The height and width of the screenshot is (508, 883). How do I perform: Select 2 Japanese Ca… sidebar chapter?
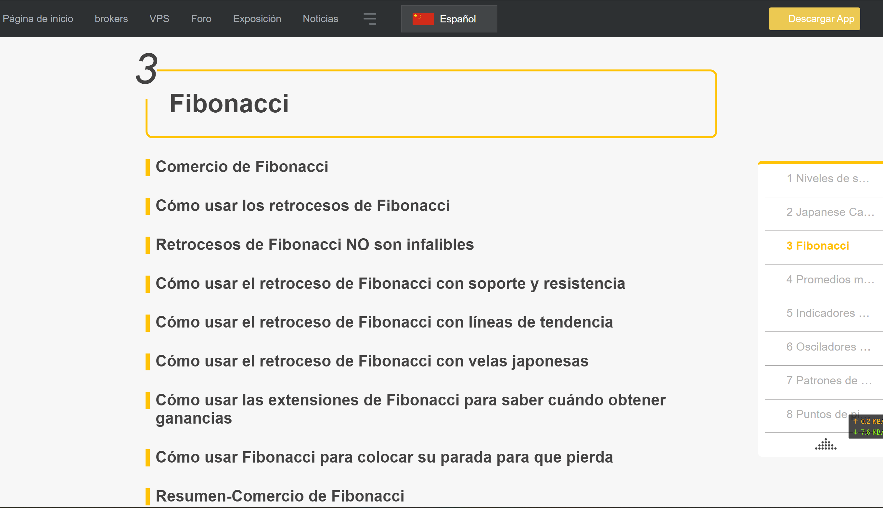830,212
